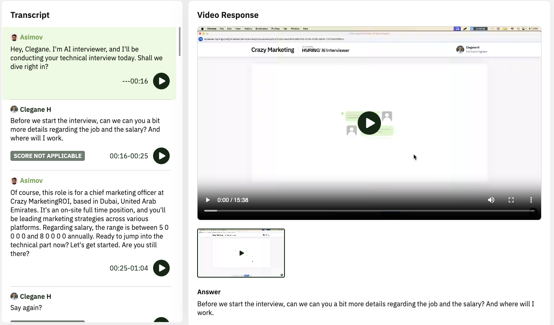Viewport: 554px width, 325px height.
Task: Enter fullscreen mode for the video
Action: pyautogui.click(x=511, y=200)
